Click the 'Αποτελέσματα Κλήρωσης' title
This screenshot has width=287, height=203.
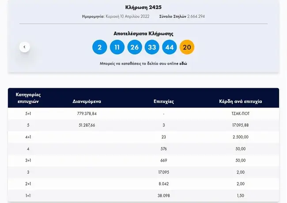(143, 33)
